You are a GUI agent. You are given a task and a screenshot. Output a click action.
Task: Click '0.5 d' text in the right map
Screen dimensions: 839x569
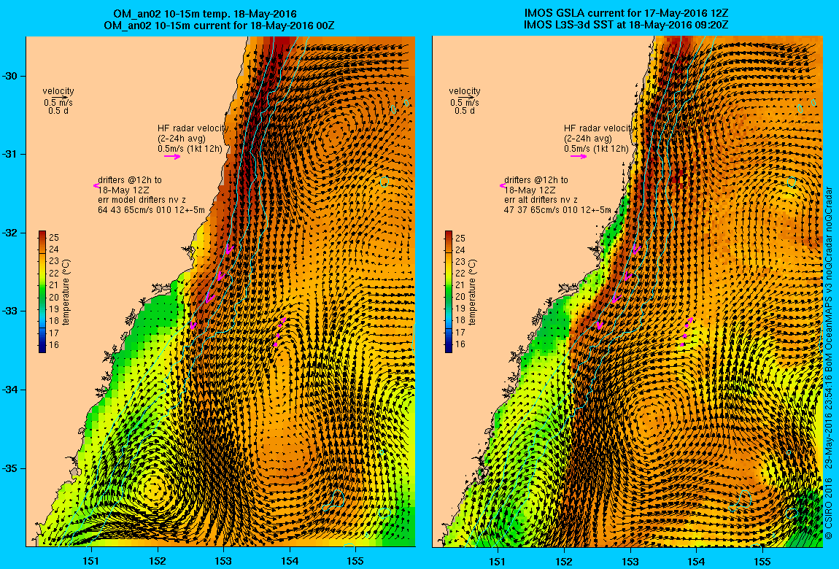pos(465,111)
